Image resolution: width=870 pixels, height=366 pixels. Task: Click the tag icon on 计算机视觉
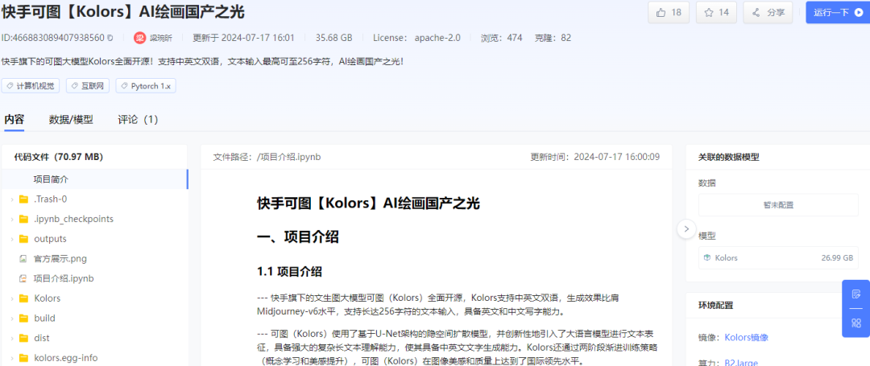tap(10, 86)
